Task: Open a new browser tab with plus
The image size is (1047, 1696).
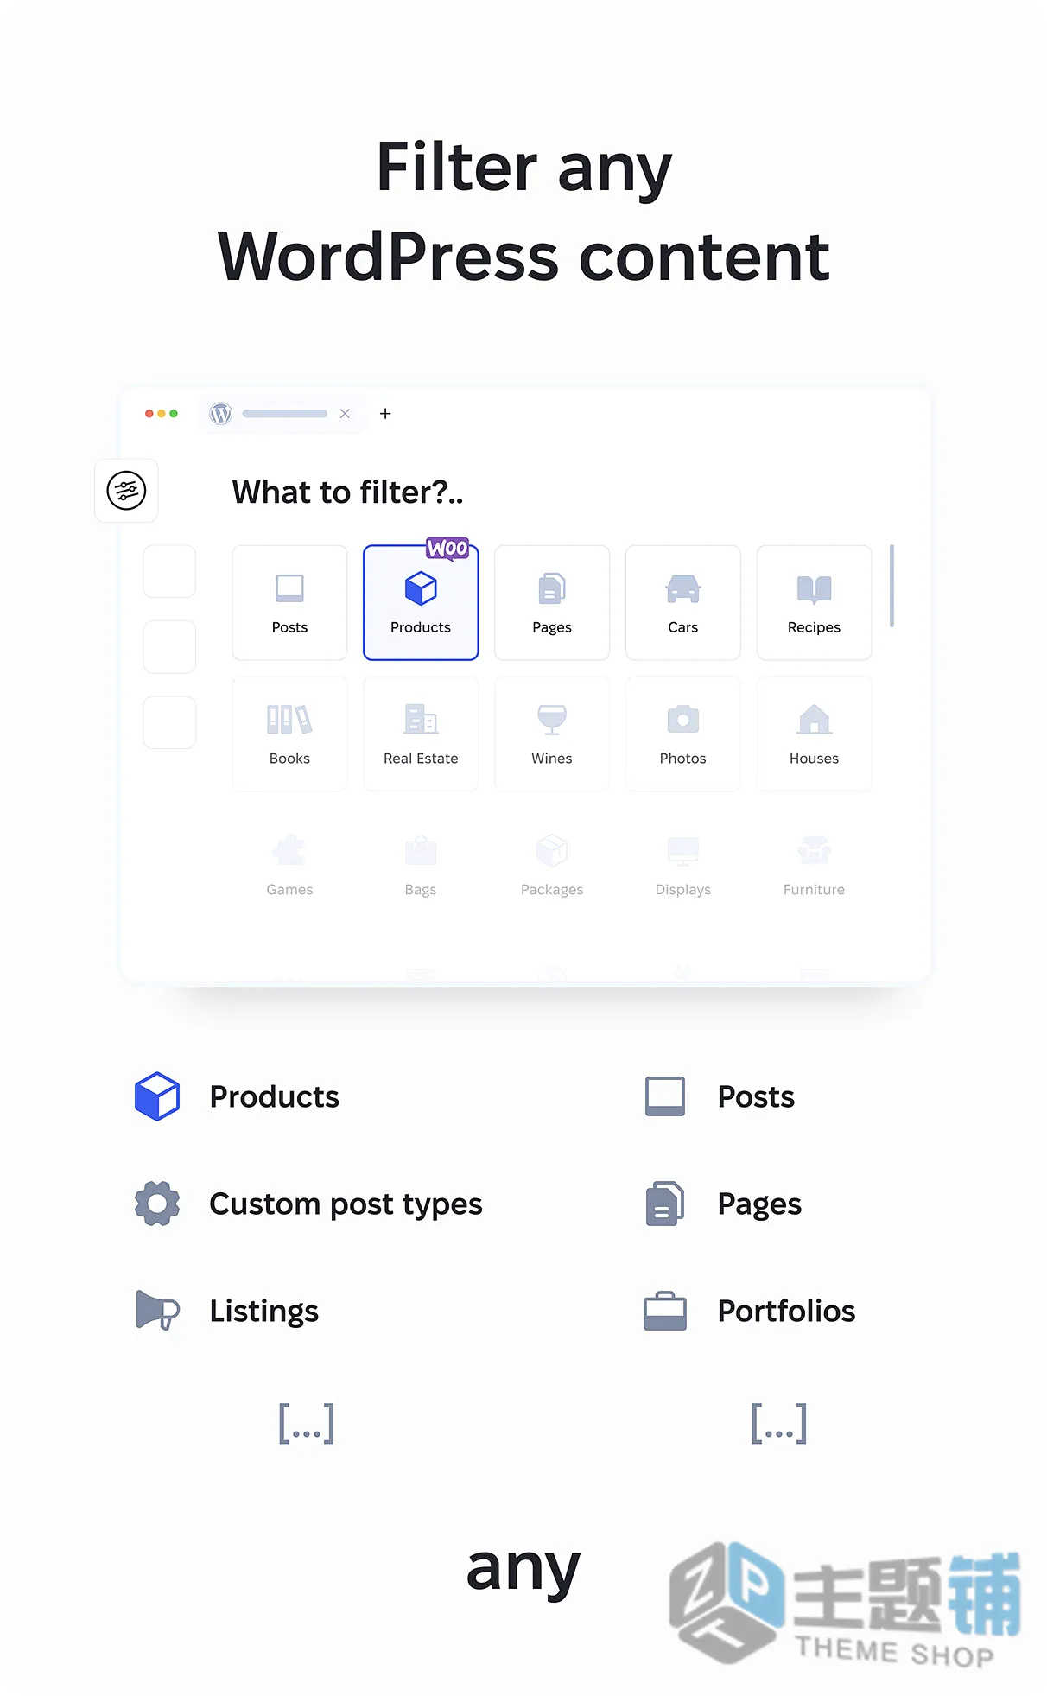Action: pos(385,414)
